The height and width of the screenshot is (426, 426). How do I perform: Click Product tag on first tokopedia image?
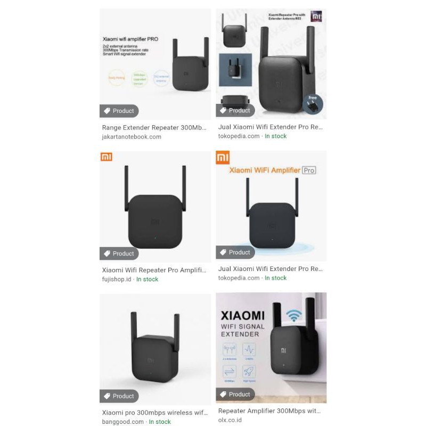[x=235, y=111]
